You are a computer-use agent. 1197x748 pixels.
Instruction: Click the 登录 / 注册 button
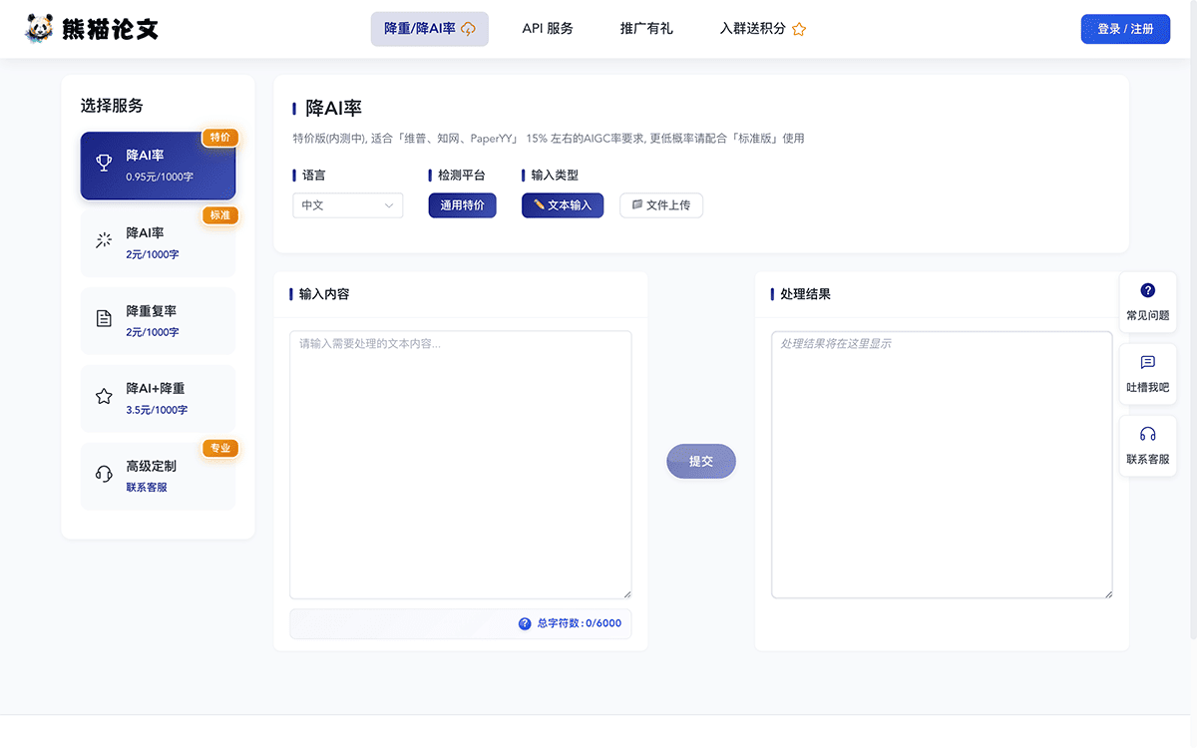point(1125,29)
